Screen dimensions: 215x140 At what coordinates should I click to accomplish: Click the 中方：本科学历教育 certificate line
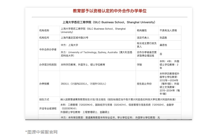point(110,117)
